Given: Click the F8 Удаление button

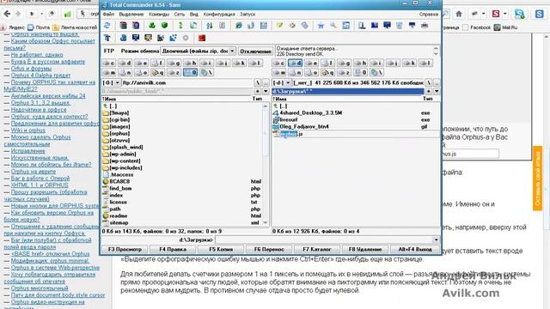Looking at the screenshot, I should tap(365, 250).
